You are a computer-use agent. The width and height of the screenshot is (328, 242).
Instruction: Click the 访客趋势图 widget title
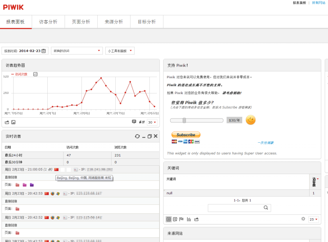(x=15, y=65)
